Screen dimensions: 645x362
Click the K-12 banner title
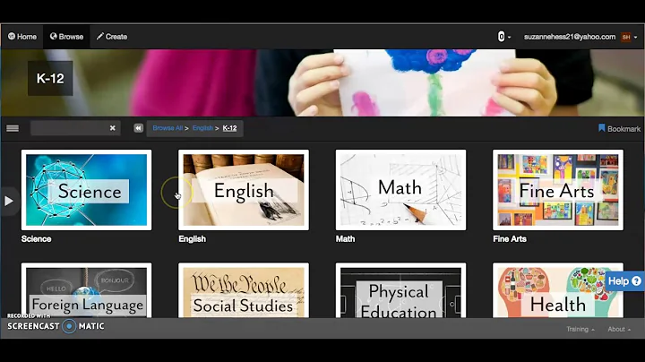pyautogui.click(x=50, y=78)
